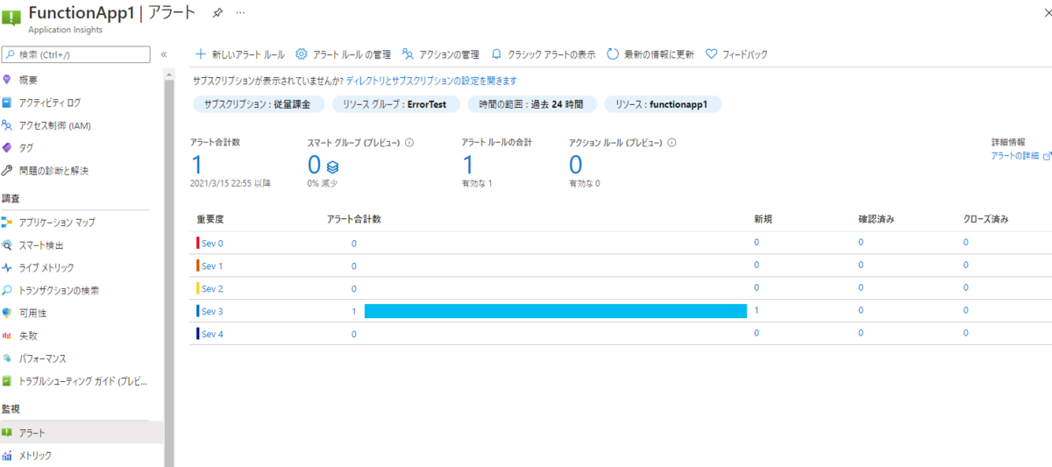Screen dimensions: 1052x467
Task: Click the Sev 1 severity link
Action: click(x=212, y=265)
